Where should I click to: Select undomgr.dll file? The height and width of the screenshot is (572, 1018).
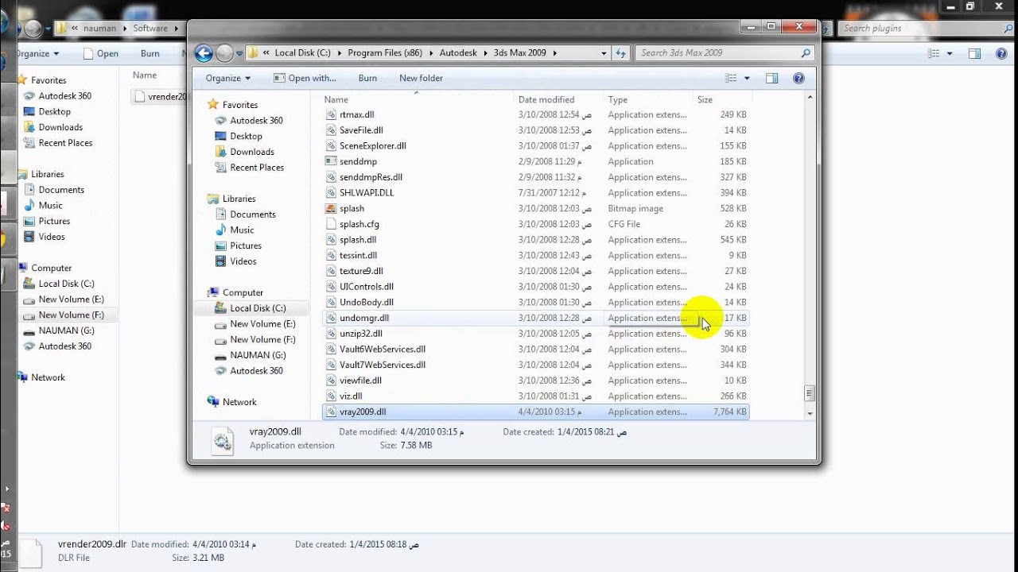point(535,318)
